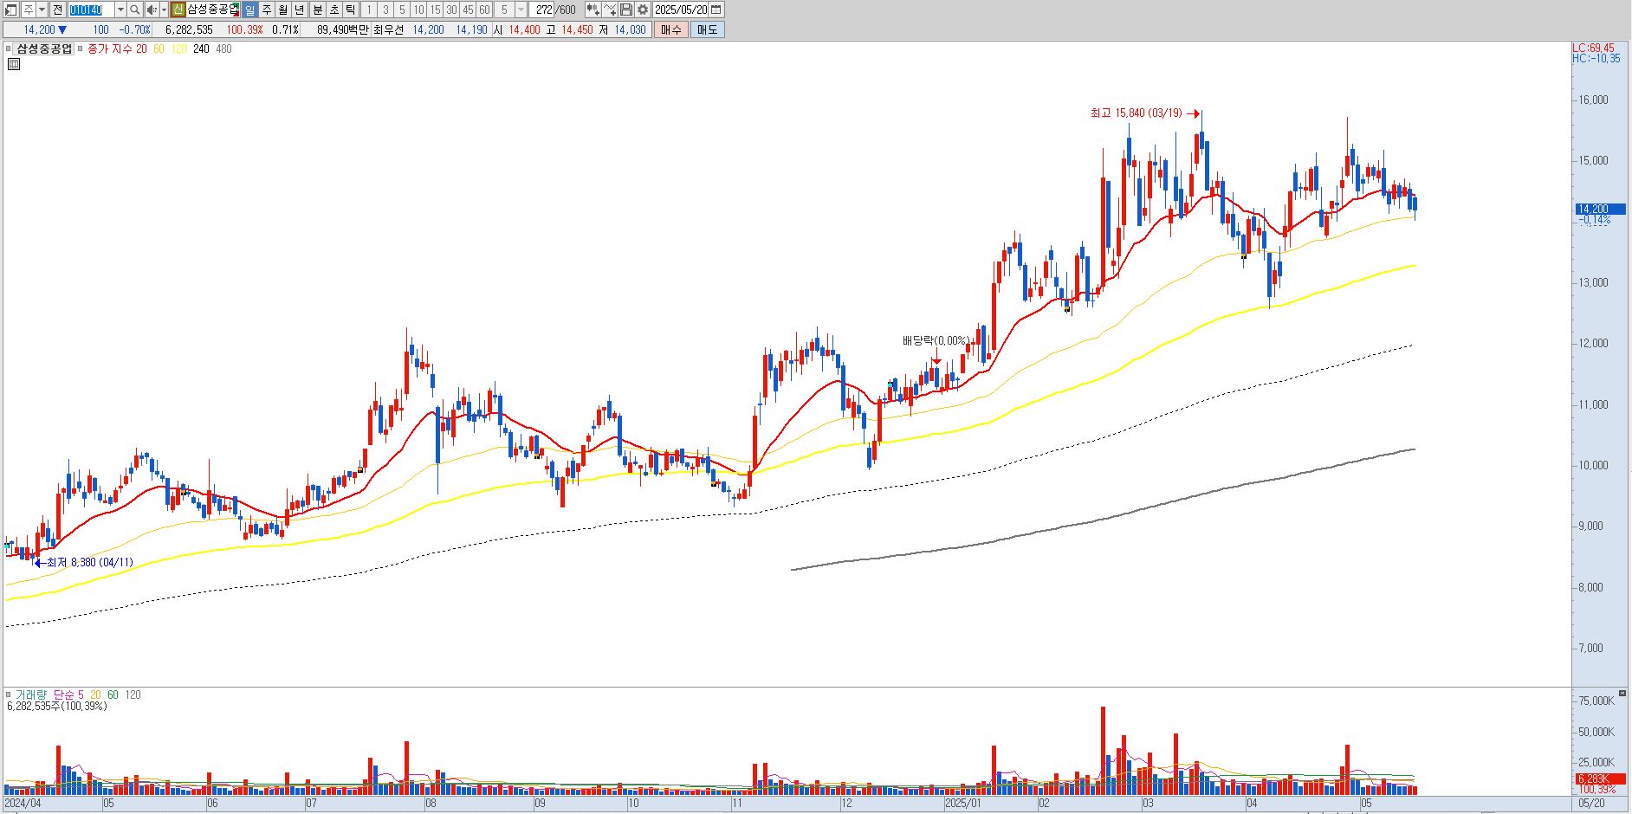Open the stock code history dropdown
This screenshot has width=1632, height=814.
click(x=120, y=10)
